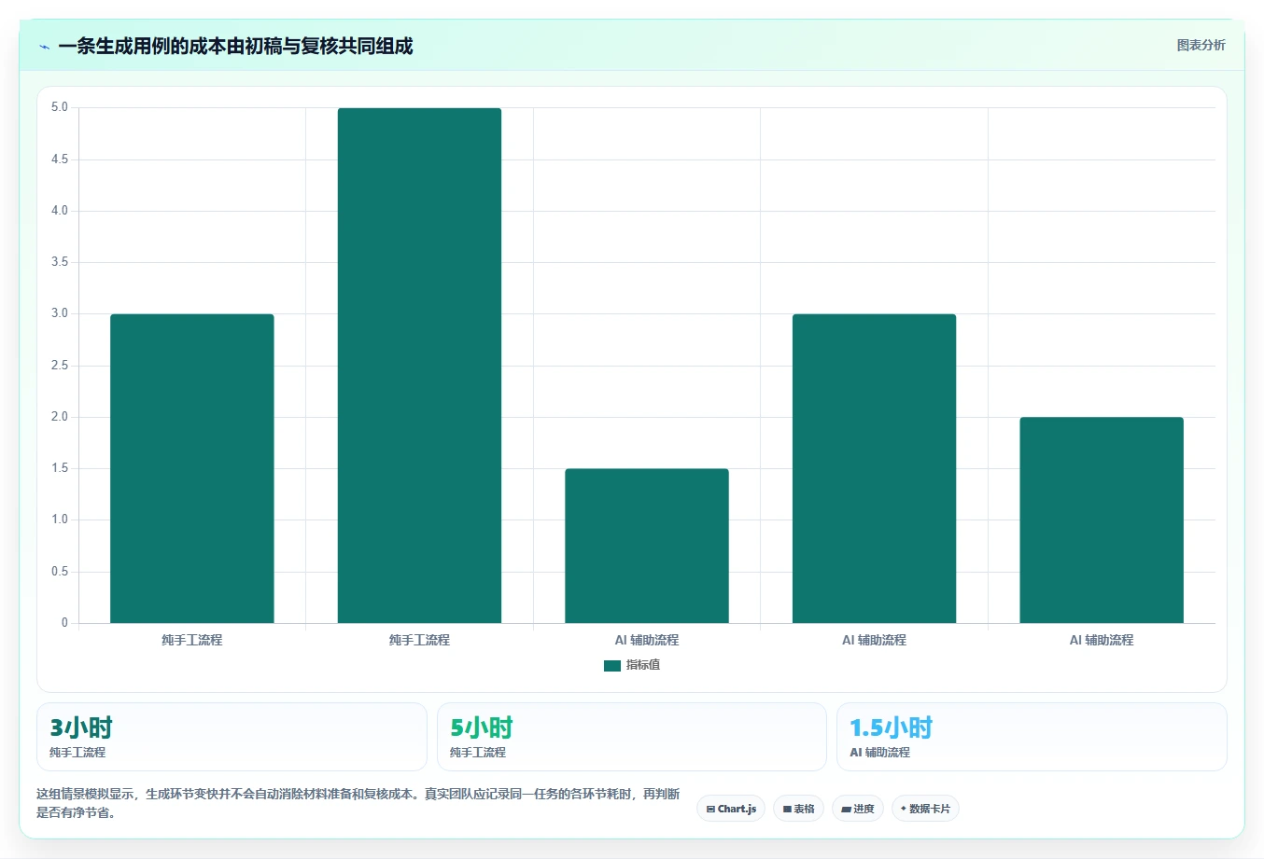The height and width of the screenshot is (859, 1264).
Task: Select the 进度 tag chip
Action: pyautogui.click(x=858, y=809)
